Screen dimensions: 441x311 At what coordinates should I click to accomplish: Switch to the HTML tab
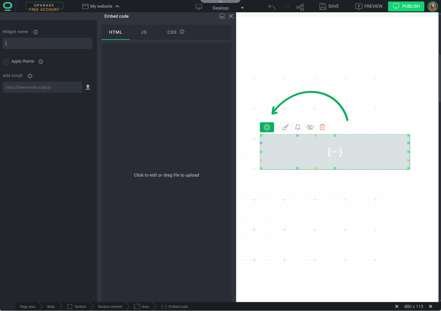pos(116,32)
